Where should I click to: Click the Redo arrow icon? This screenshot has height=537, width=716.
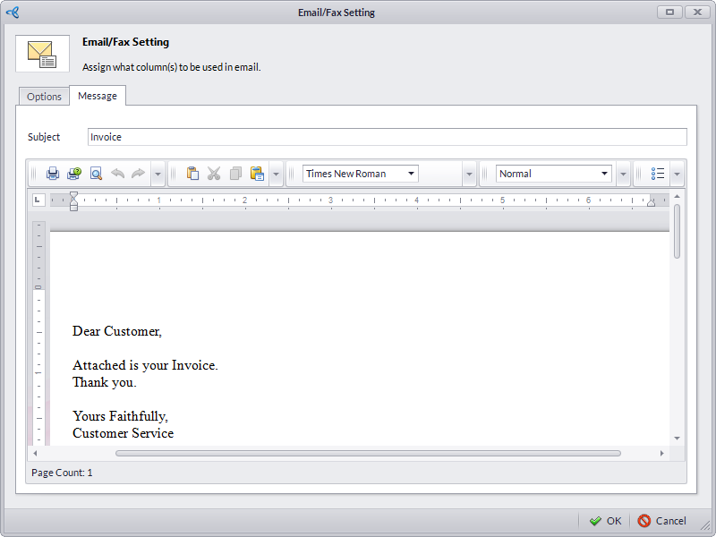coord(138,174)
